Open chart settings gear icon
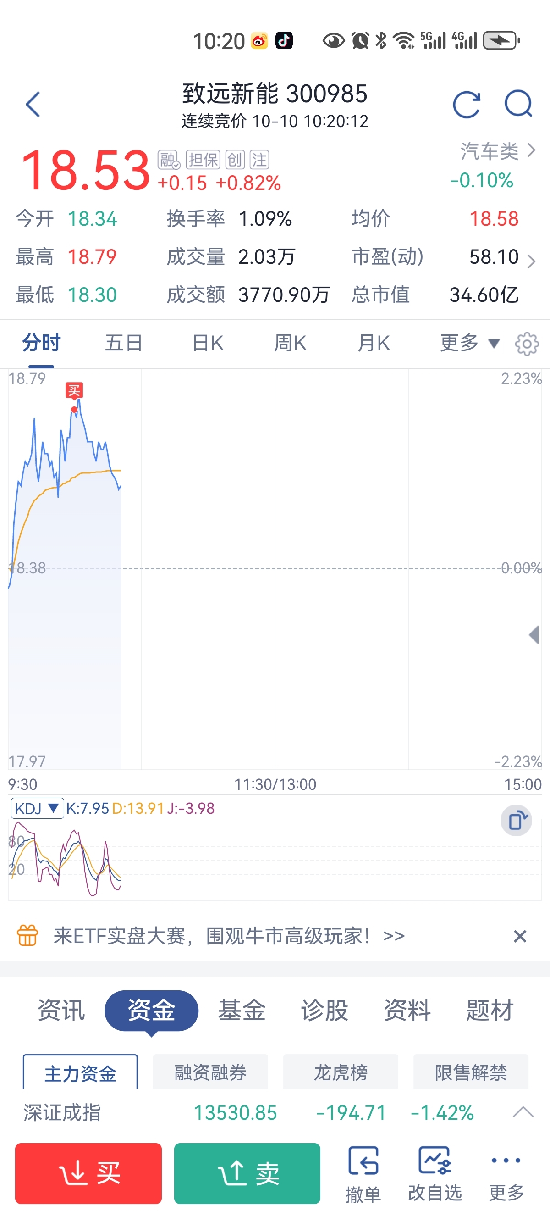Image resolution: width=550 pixels, height=1211 pixels. [527, 344]
